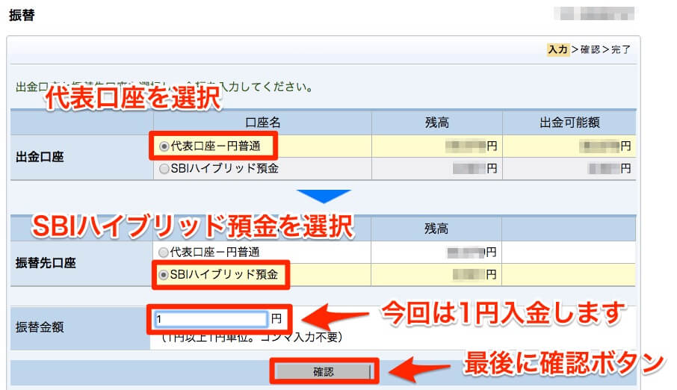Select SBIハイブリッド預金 as withdrawal account
Viewport: 677px width, 390px height.
[x=164, y=168]
